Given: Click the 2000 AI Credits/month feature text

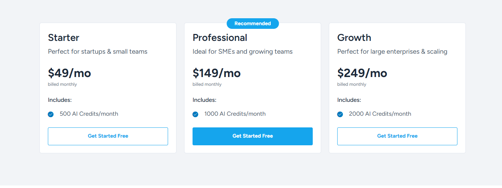Looking at the screenshot, I should pos(380,114).
